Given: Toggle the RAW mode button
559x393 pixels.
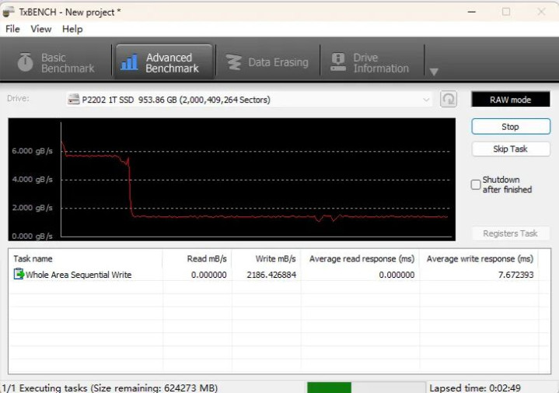Looking at the screenshot, I should click(x=510, y=100).
